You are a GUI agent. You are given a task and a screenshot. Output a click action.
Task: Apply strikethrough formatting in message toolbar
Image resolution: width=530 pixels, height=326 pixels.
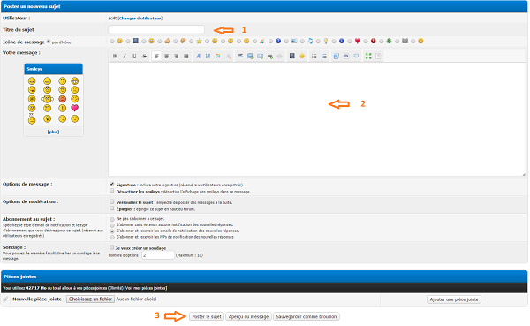pyautogui.click(x=144, y=57)
